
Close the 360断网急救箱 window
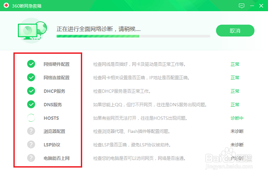261,6
